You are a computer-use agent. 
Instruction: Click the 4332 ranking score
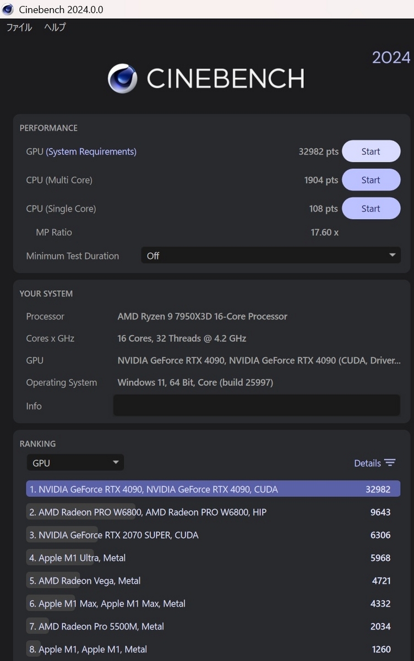tap(380, 604)
